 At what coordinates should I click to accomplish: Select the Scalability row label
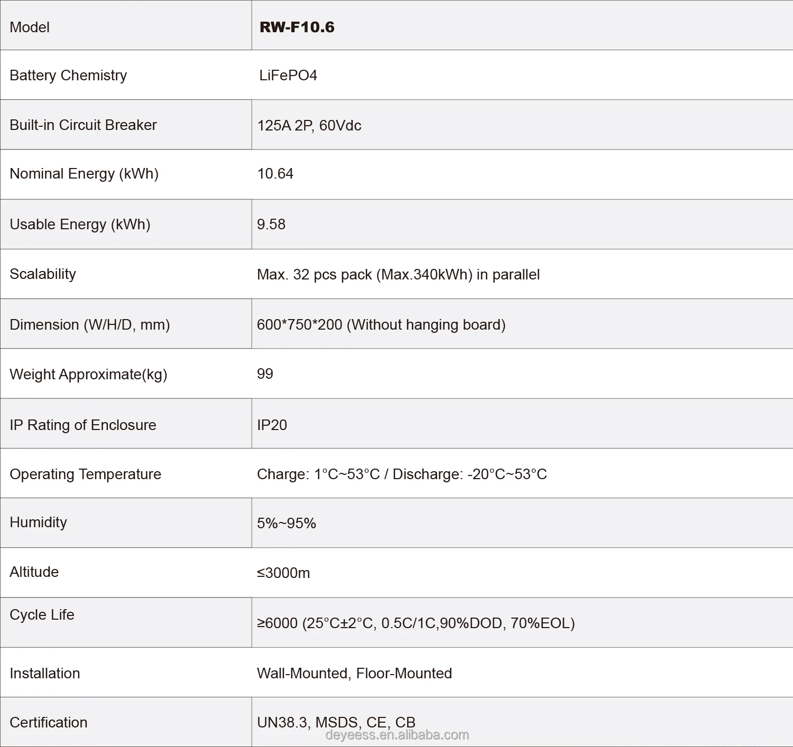[x=43, y=274]
